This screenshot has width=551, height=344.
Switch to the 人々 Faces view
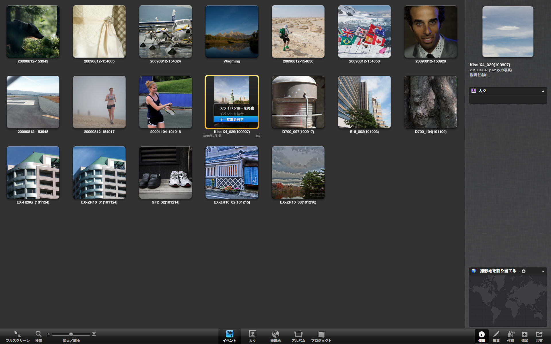pos(252,334)
